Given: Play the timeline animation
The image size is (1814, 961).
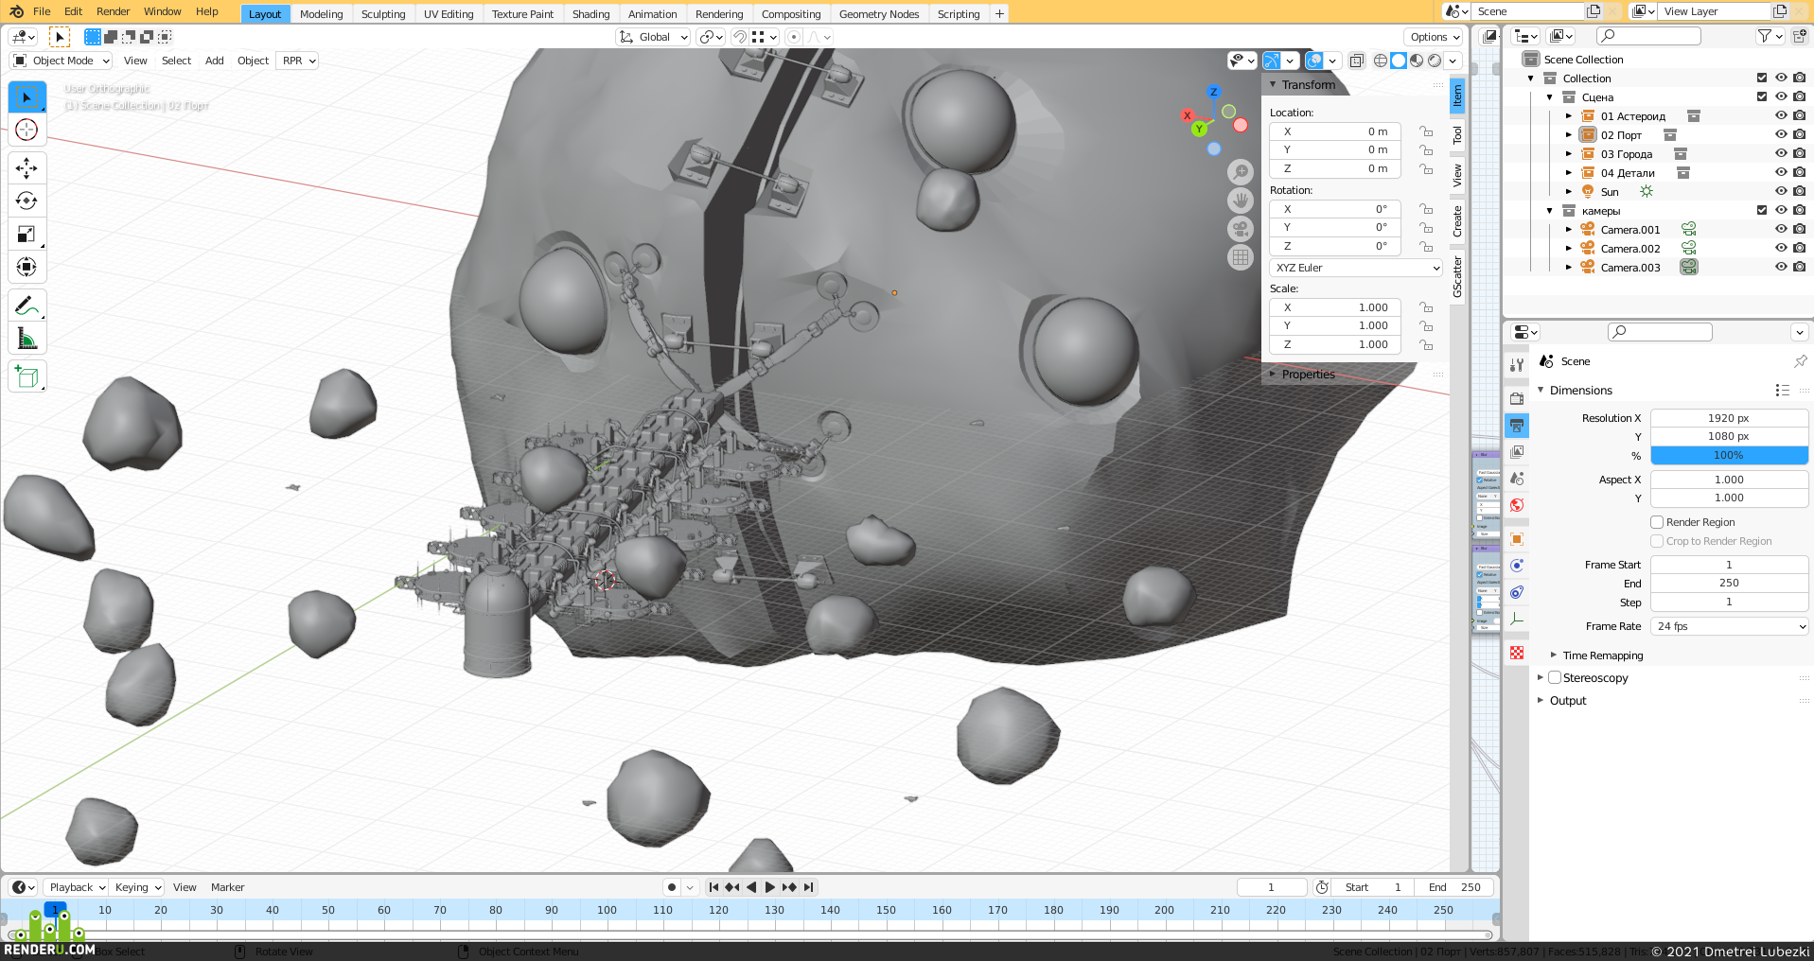Looking at the screenshot, I should coord(769,887).
